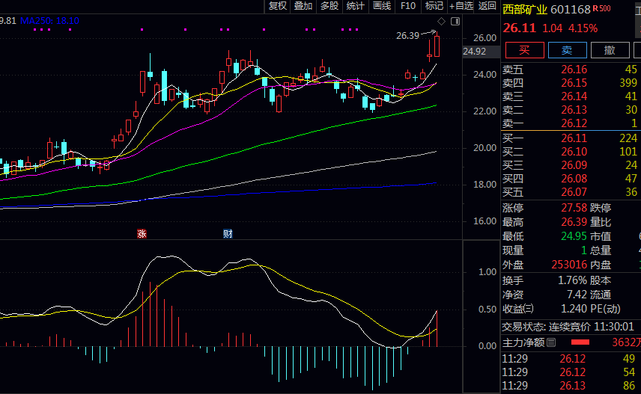
Task: Open the 叠加 overlay option
Action: [x=303, y=6]
